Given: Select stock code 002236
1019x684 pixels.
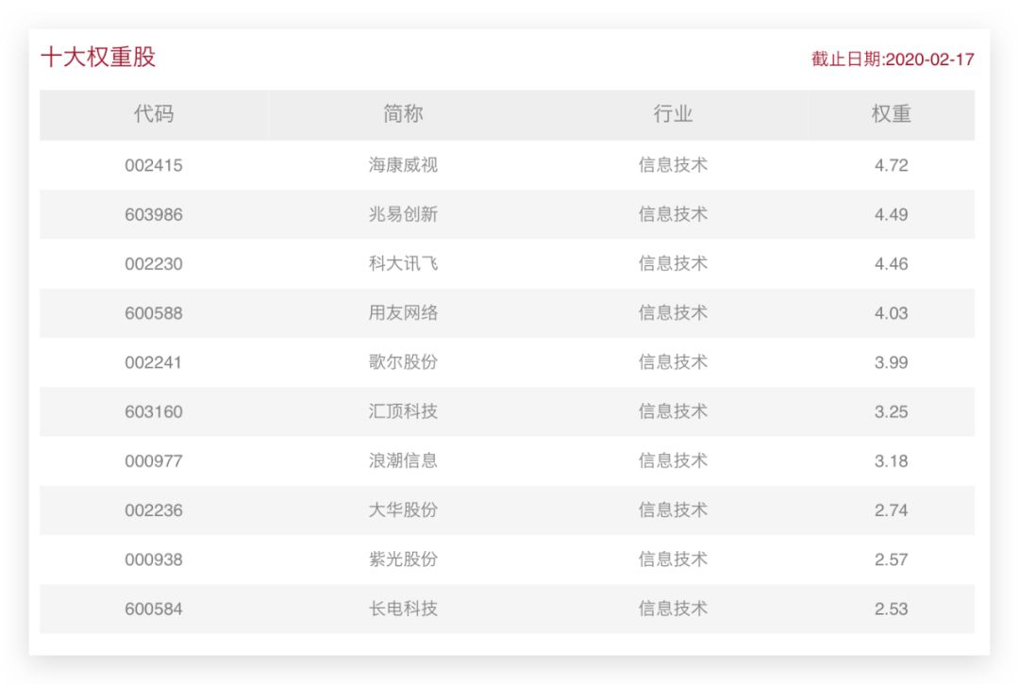Looking at the screenshot, I should click(154, 510).
